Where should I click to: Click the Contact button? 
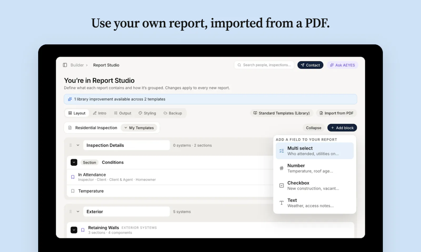point(310,65)
